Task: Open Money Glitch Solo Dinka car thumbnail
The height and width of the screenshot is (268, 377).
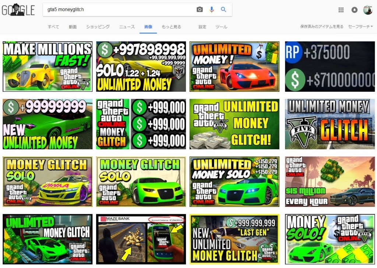Action: pyautogui.click(x=47, y=182)
